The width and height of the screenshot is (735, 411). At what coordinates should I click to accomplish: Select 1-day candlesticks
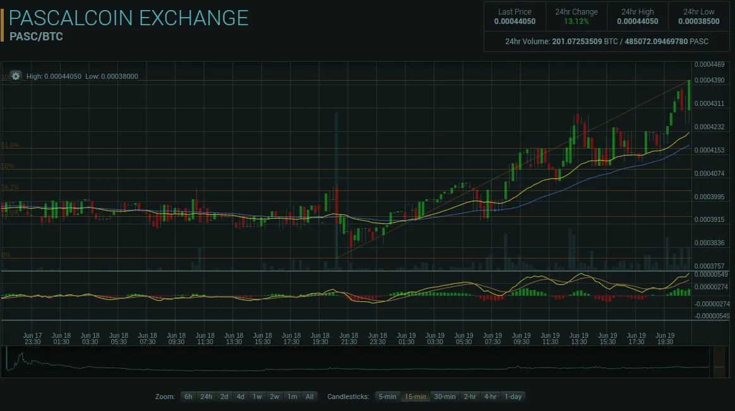click(x=513, y=397)
